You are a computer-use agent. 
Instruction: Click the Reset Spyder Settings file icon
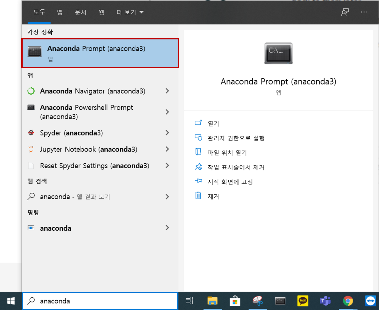pyautogui.click(x=31, y=166)
